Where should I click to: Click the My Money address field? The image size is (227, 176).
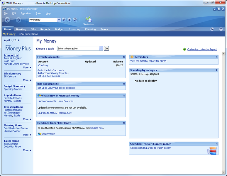[x=43, y=20]
